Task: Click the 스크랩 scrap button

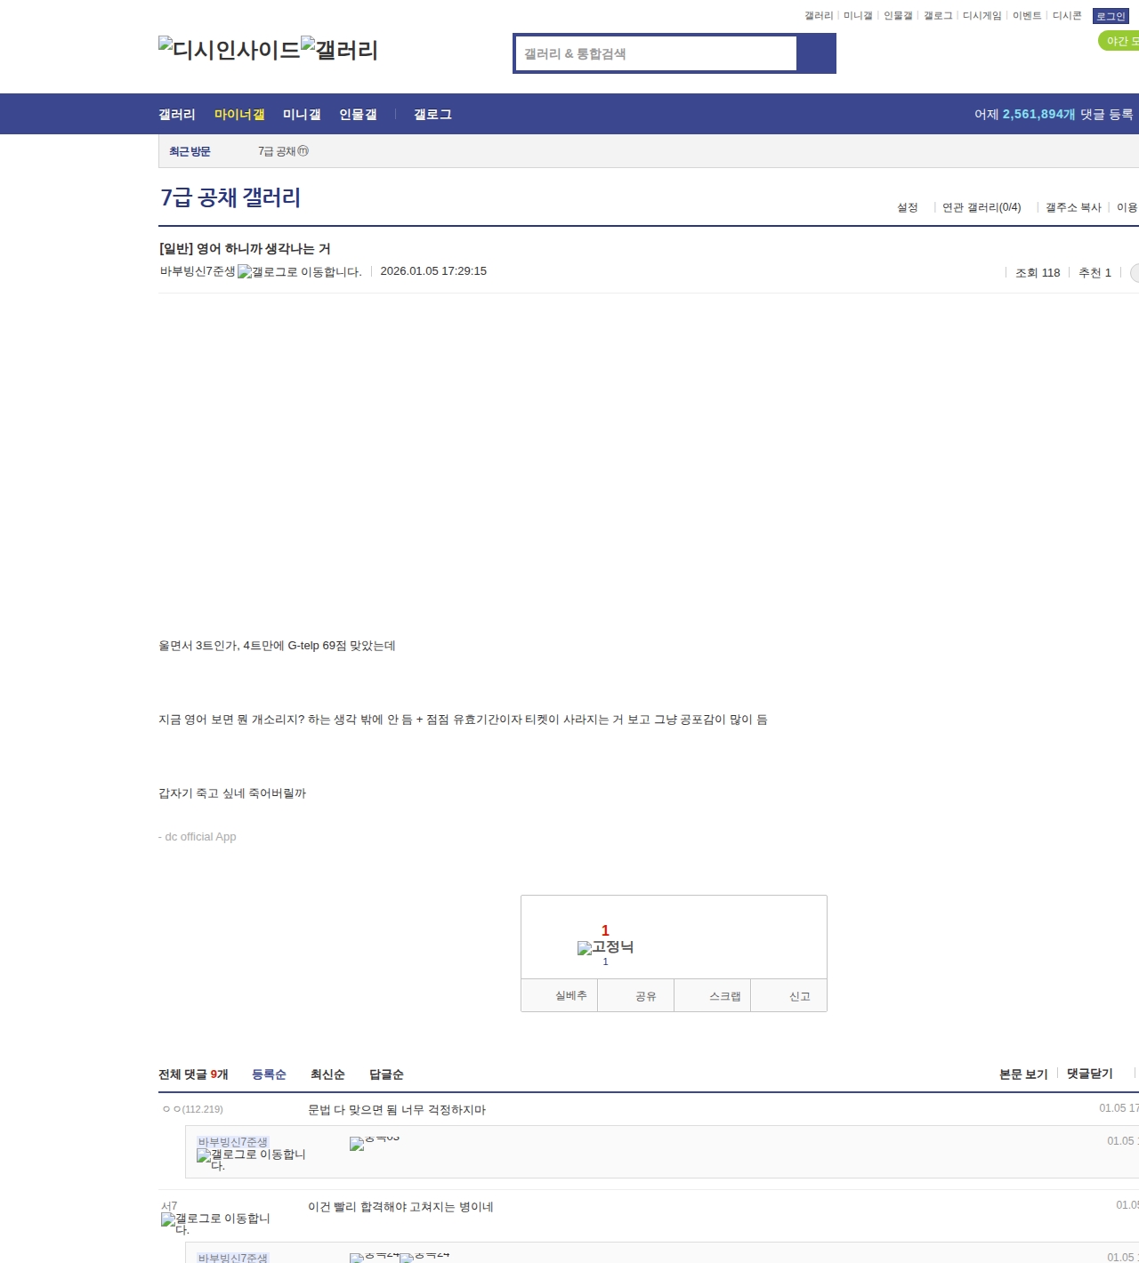Action: [x=724, y=996]
